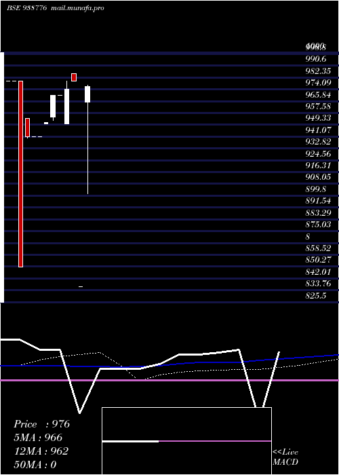Select the 875.03 price axis label
Image resolution: width=339 pixels, height=475 pixels.
(318, 225)
